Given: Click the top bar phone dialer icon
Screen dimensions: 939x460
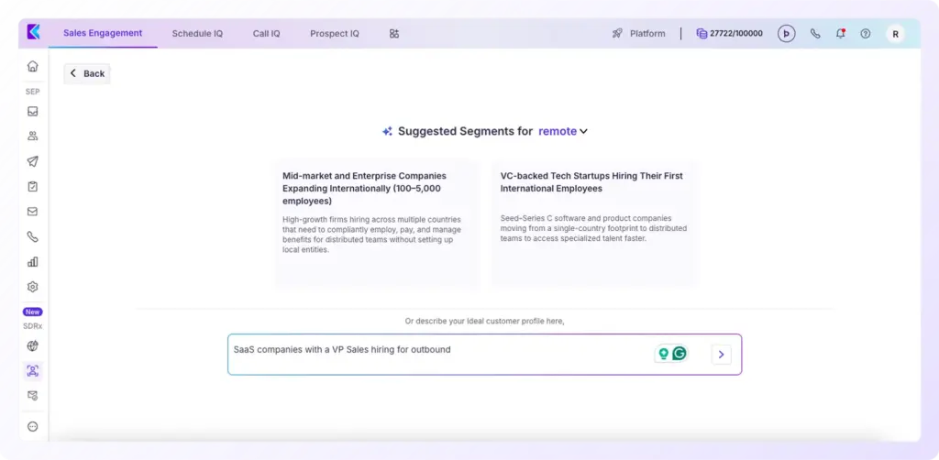Looking at the screenshot, I should tap(815, 34).
